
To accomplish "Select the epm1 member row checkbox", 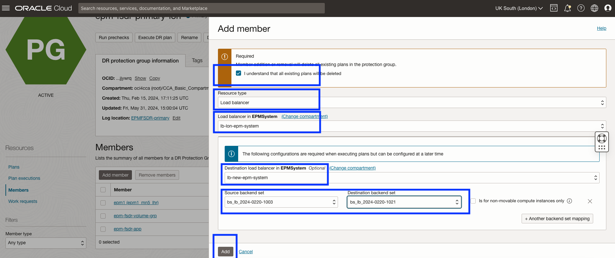I will [103, 203].
